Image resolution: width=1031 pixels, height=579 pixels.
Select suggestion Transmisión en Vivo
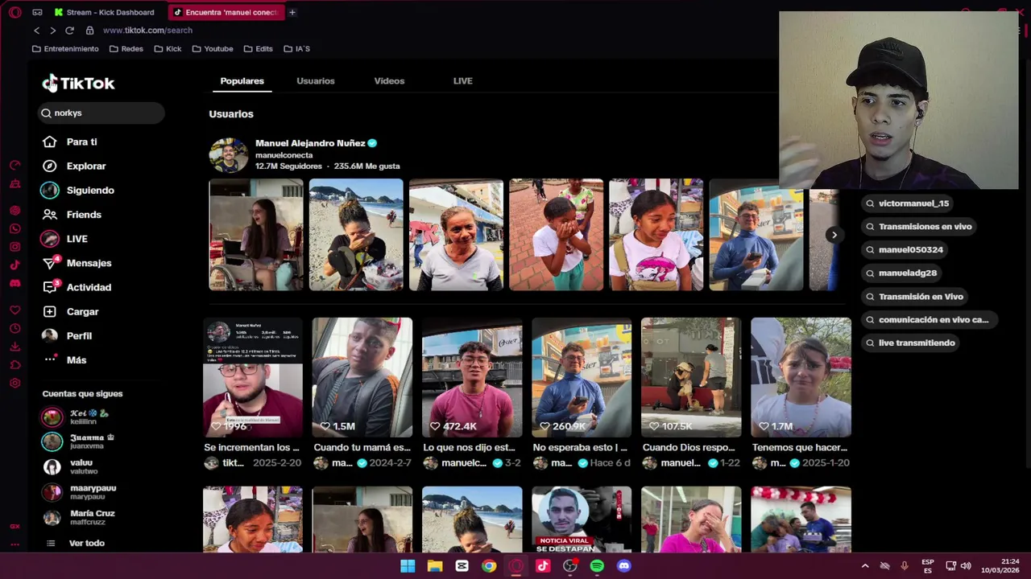click(913, 297)
